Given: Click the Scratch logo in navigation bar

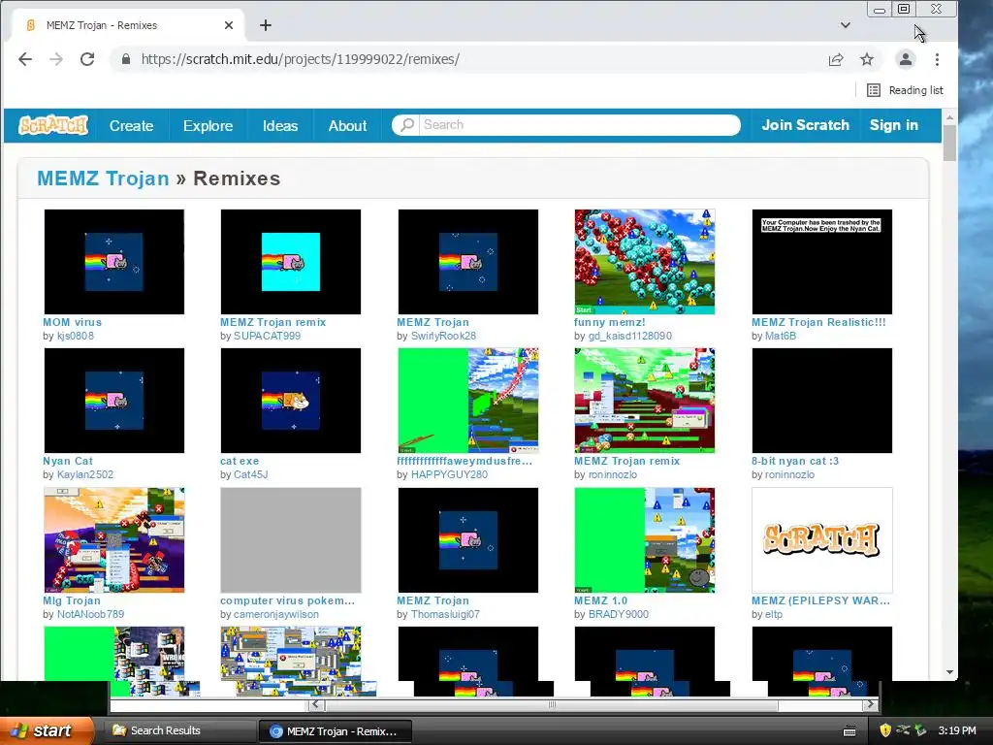Looking at the screenshot, I should pos(53,125).
